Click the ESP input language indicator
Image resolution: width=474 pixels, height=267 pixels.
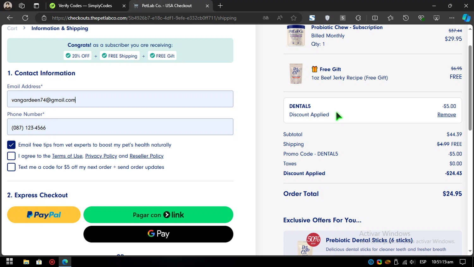tap(423, 262)
